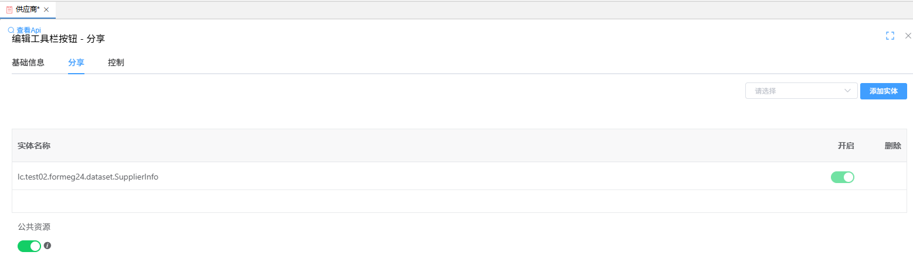Open the 查看Api link
Viewport: 913px width, 262px height.
28,30
